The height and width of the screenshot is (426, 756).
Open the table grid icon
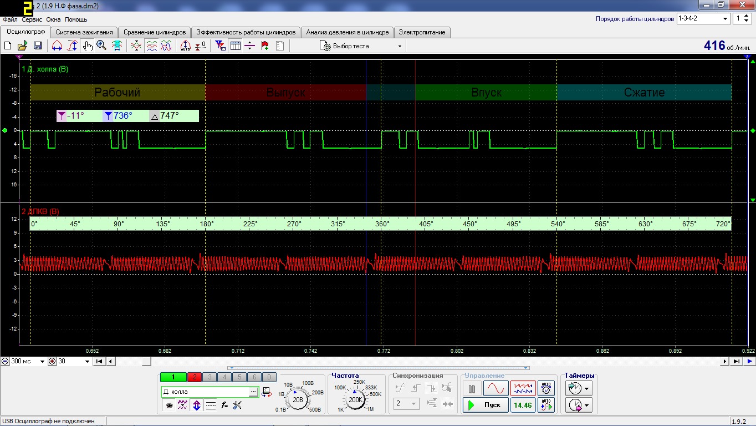(x=236, y=46)
